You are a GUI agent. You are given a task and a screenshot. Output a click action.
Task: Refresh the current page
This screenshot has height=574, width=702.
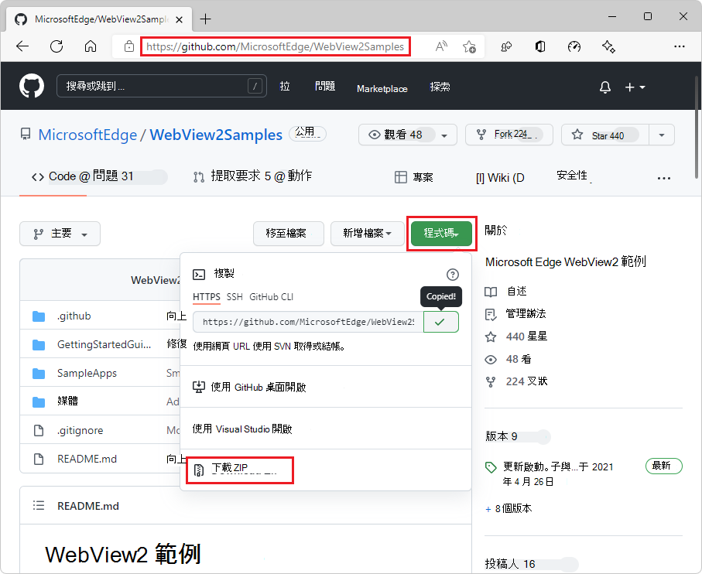[56, 46]
